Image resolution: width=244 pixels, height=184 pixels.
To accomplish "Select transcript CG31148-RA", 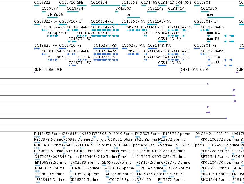I will coord(159,21).
